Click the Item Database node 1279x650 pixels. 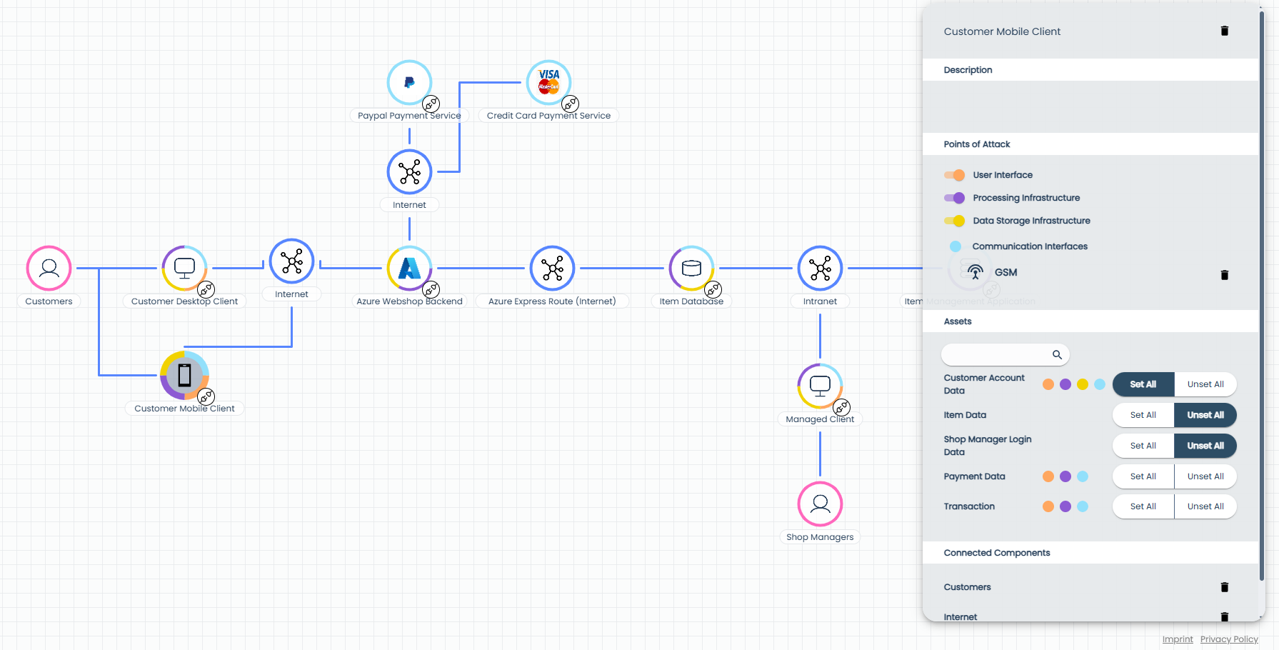point(691,269)
